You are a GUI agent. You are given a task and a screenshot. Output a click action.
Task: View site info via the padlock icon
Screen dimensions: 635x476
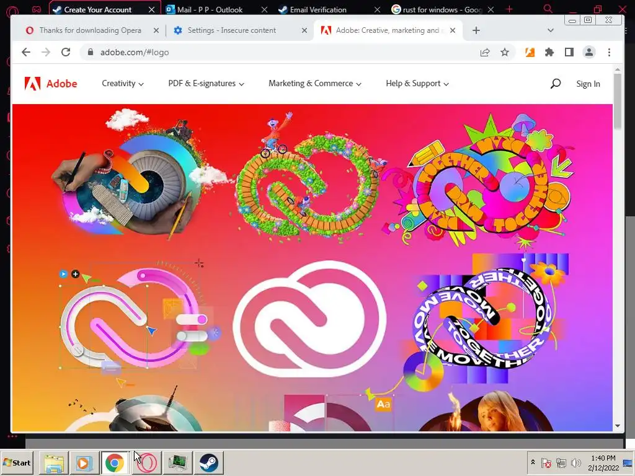(x=91, y=52)
